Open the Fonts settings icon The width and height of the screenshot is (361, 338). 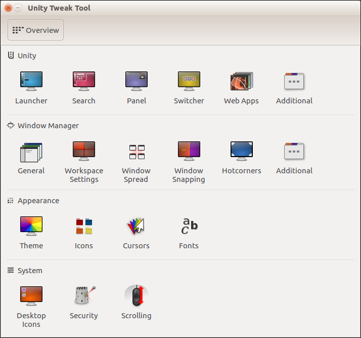pos(189,226)
